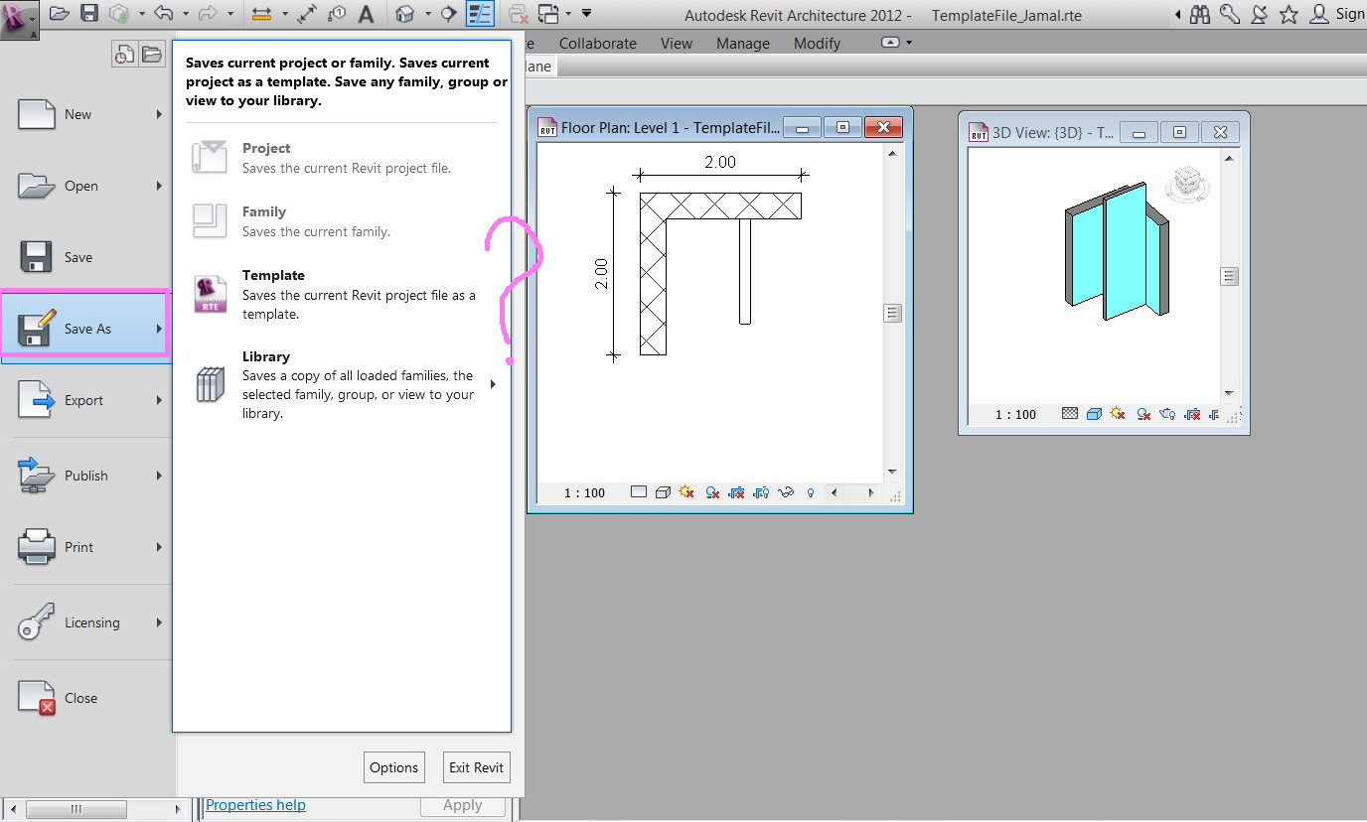Choose Save in application menu
Viewport: 1367px width, 822px height.
click(85, 257)
